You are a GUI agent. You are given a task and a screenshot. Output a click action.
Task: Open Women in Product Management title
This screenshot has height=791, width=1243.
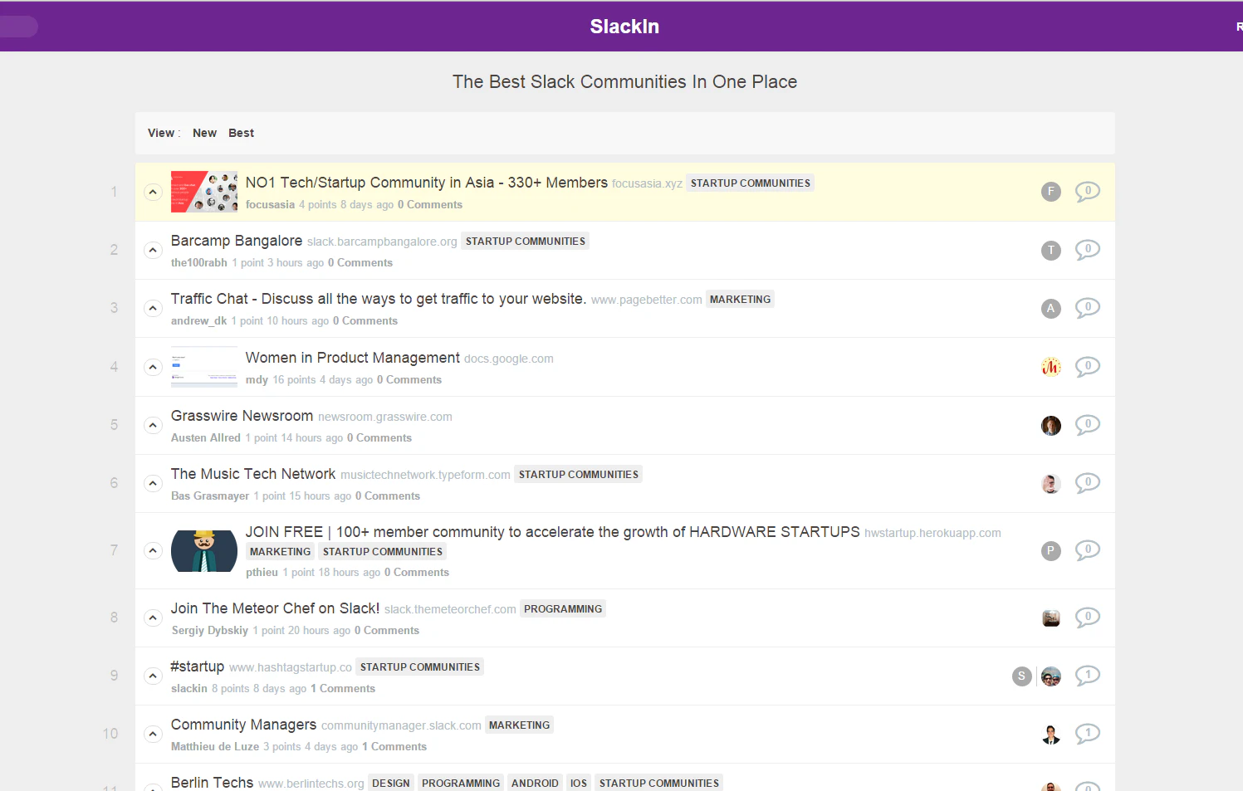(353, 358)
